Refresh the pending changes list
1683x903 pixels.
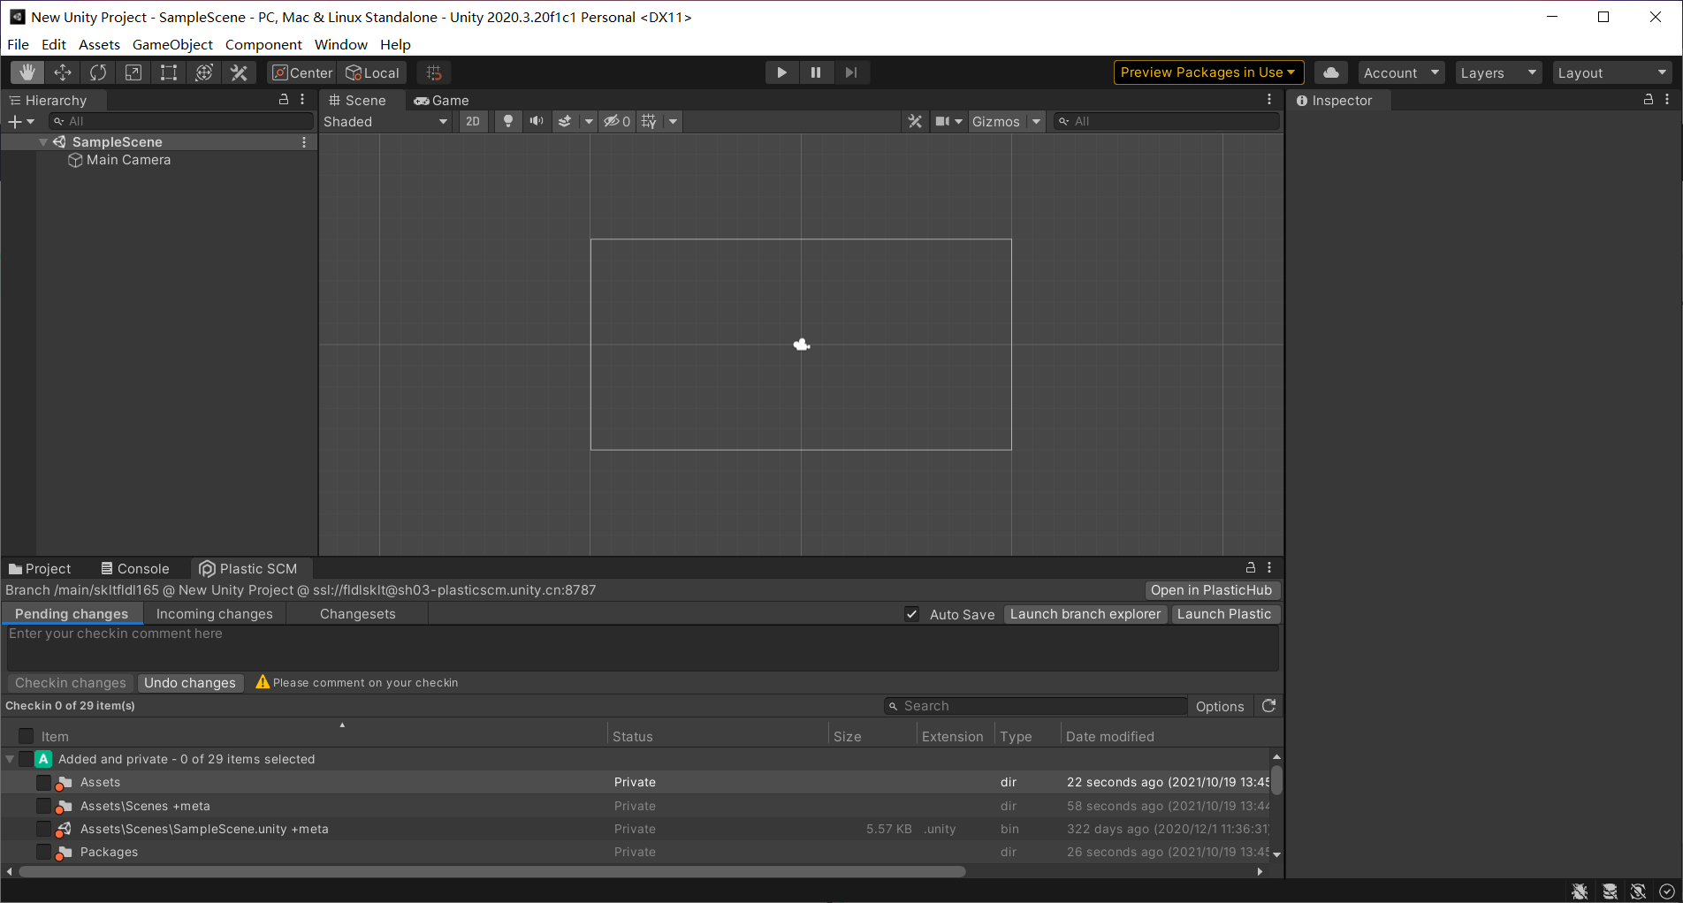tap(1268, 706)
